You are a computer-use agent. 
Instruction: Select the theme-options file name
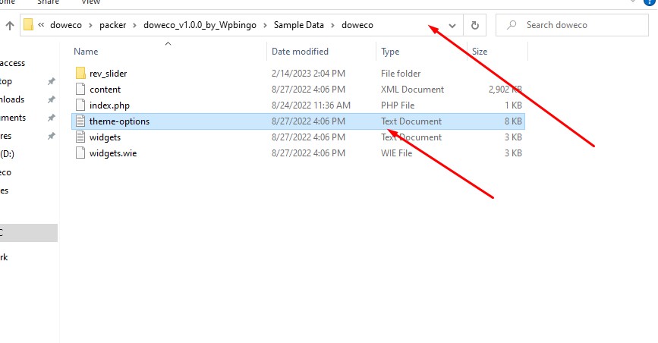120,121
